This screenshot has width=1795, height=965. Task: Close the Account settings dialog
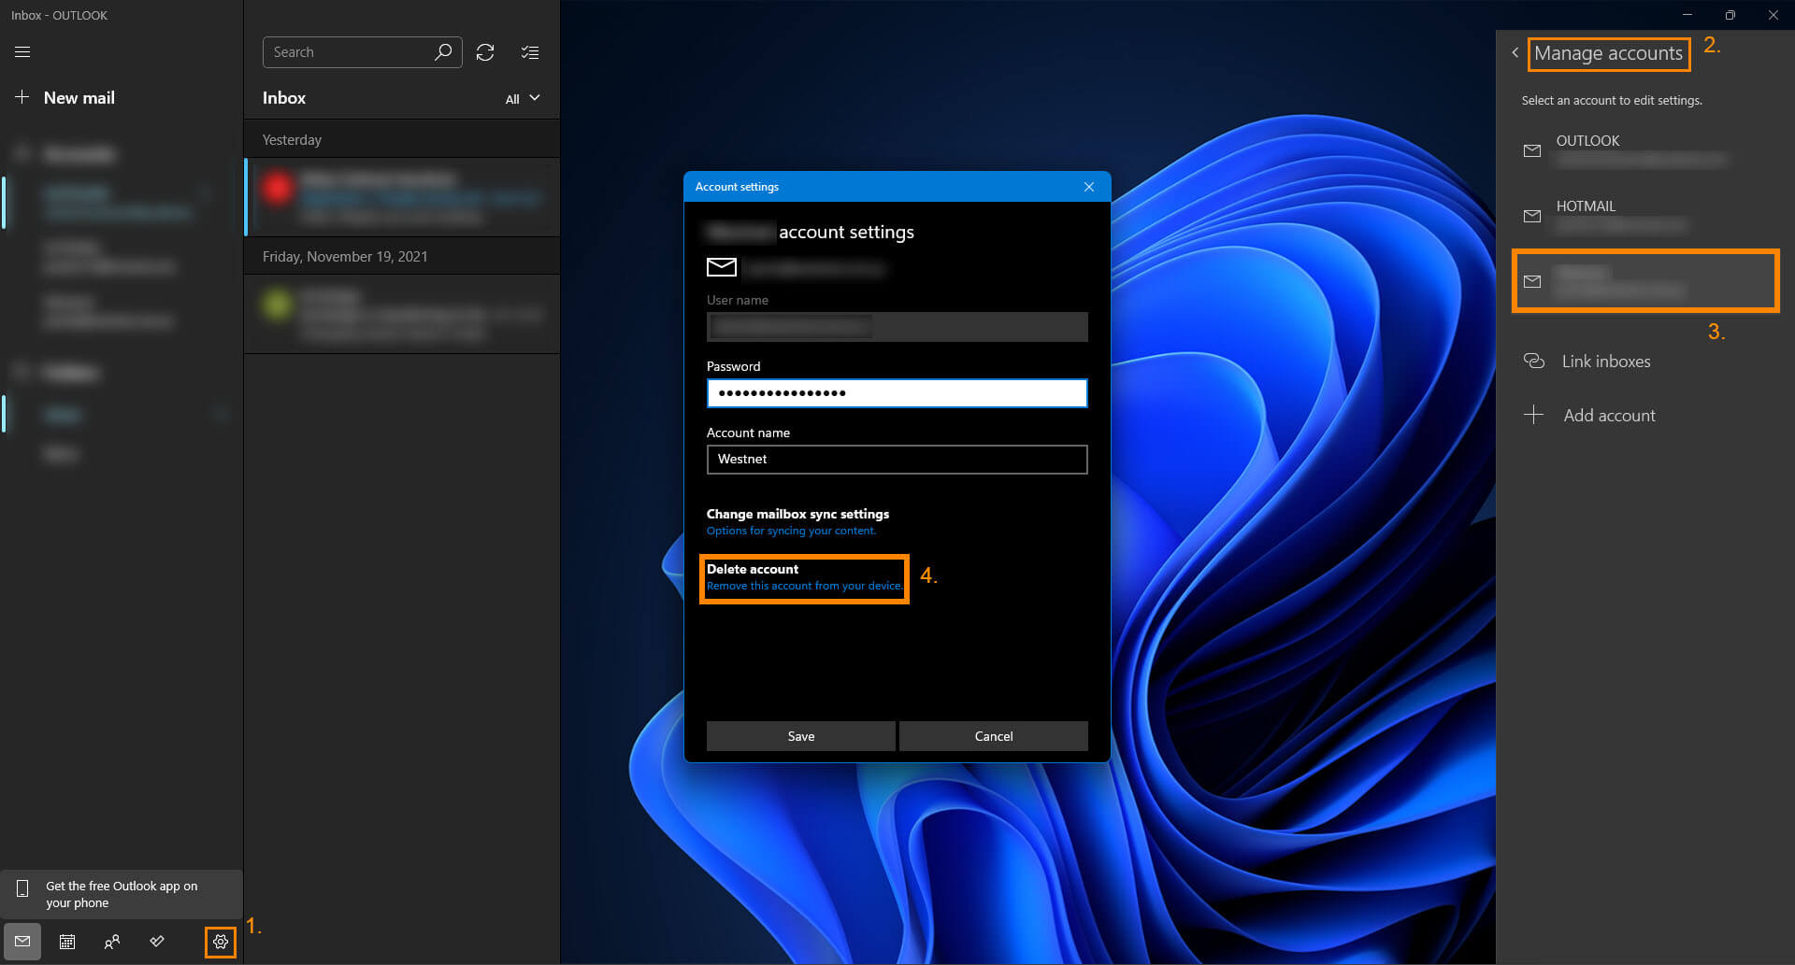tap(1089, 187)
